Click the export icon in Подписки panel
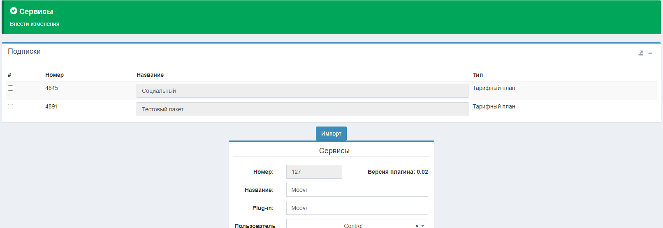Image resolution: width=663 pixels, height=228 pixels. [x=640, y=53]
